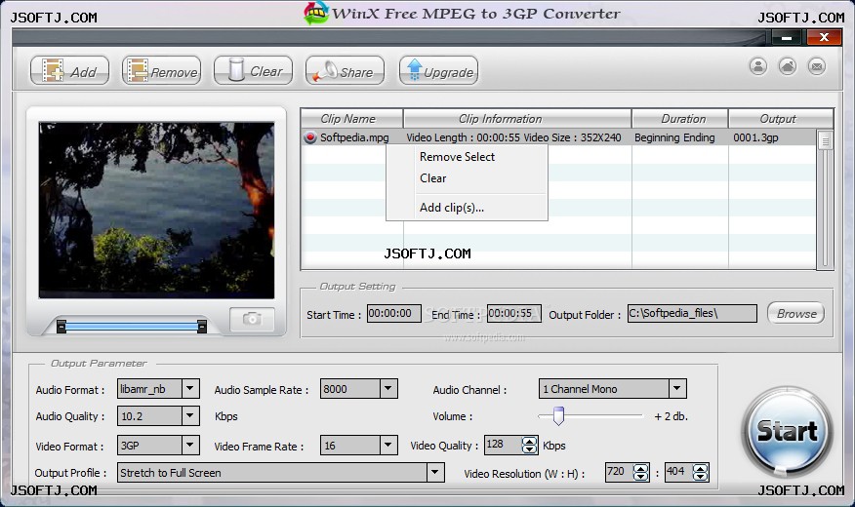
Task: Minimize the converter window
Action: [787, 38]
